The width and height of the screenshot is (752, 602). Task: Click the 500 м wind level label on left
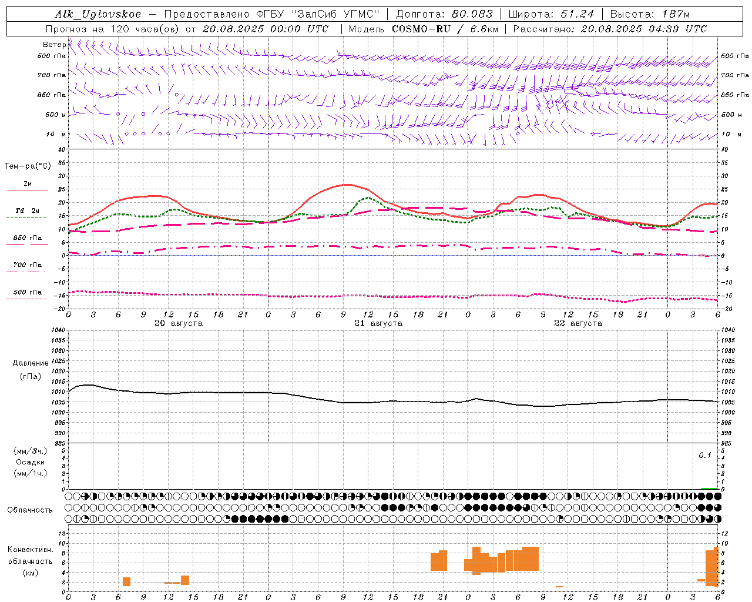(x=55, y=115)
